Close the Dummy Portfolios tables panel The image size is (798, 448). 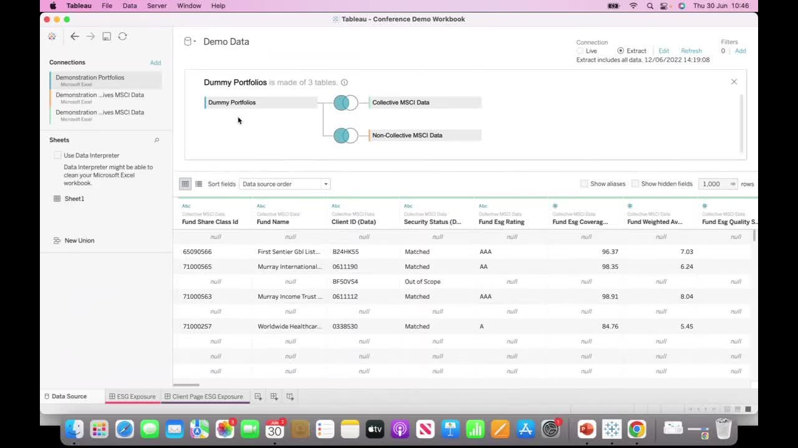point(734,82)
